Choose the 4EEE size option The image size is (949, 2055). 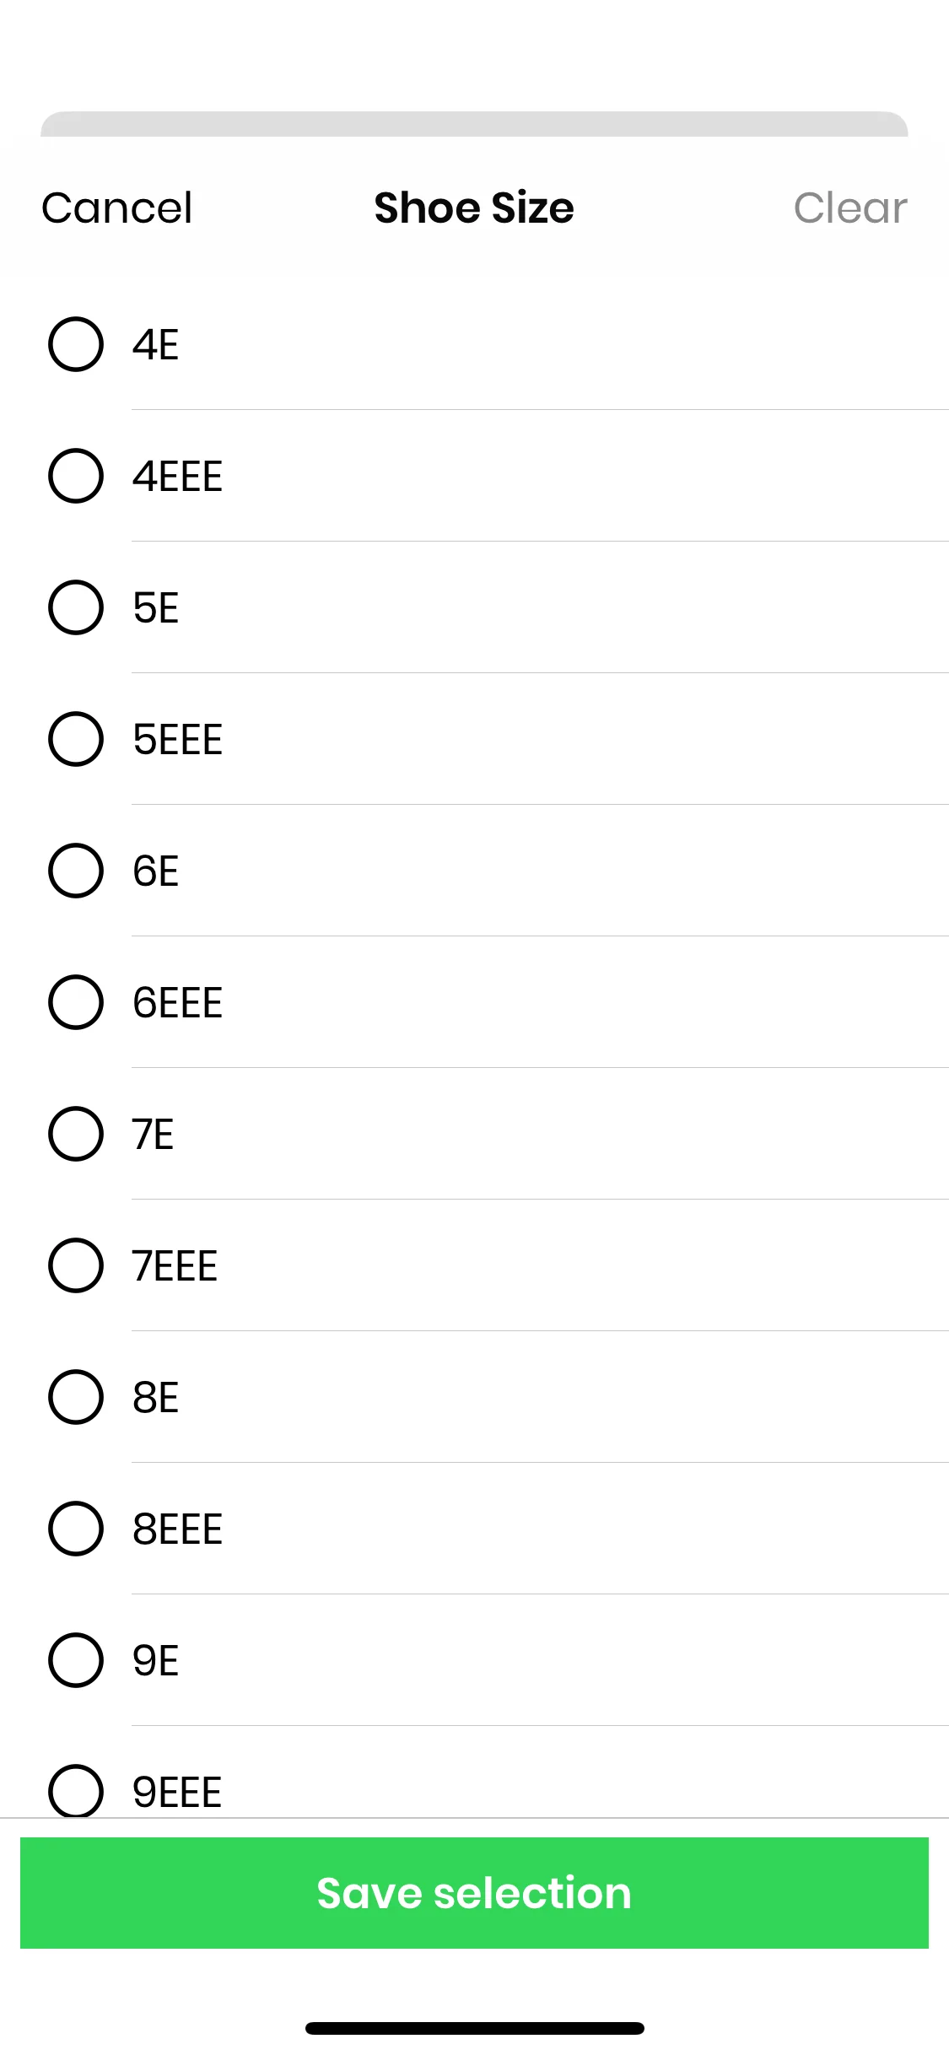click(76, 476)
